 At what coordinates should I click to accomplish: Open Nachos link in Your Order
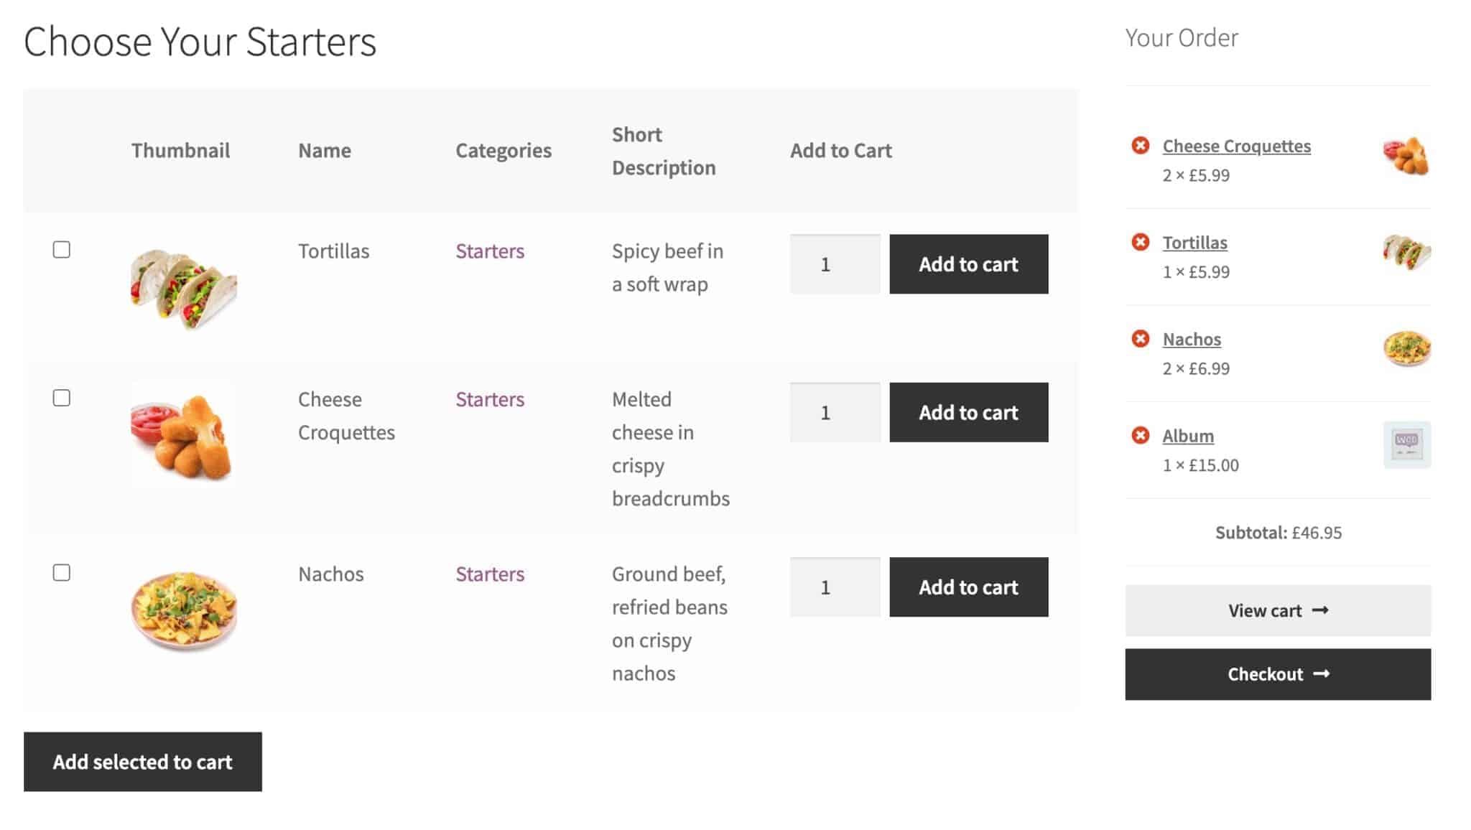point(1192,339)
